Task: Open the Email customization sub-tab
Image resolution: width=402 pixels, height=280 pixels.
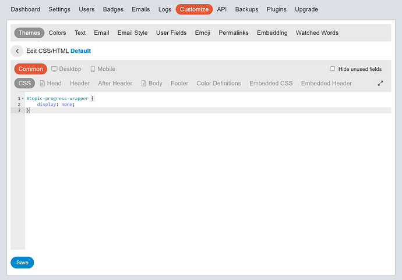Action: 101,33
